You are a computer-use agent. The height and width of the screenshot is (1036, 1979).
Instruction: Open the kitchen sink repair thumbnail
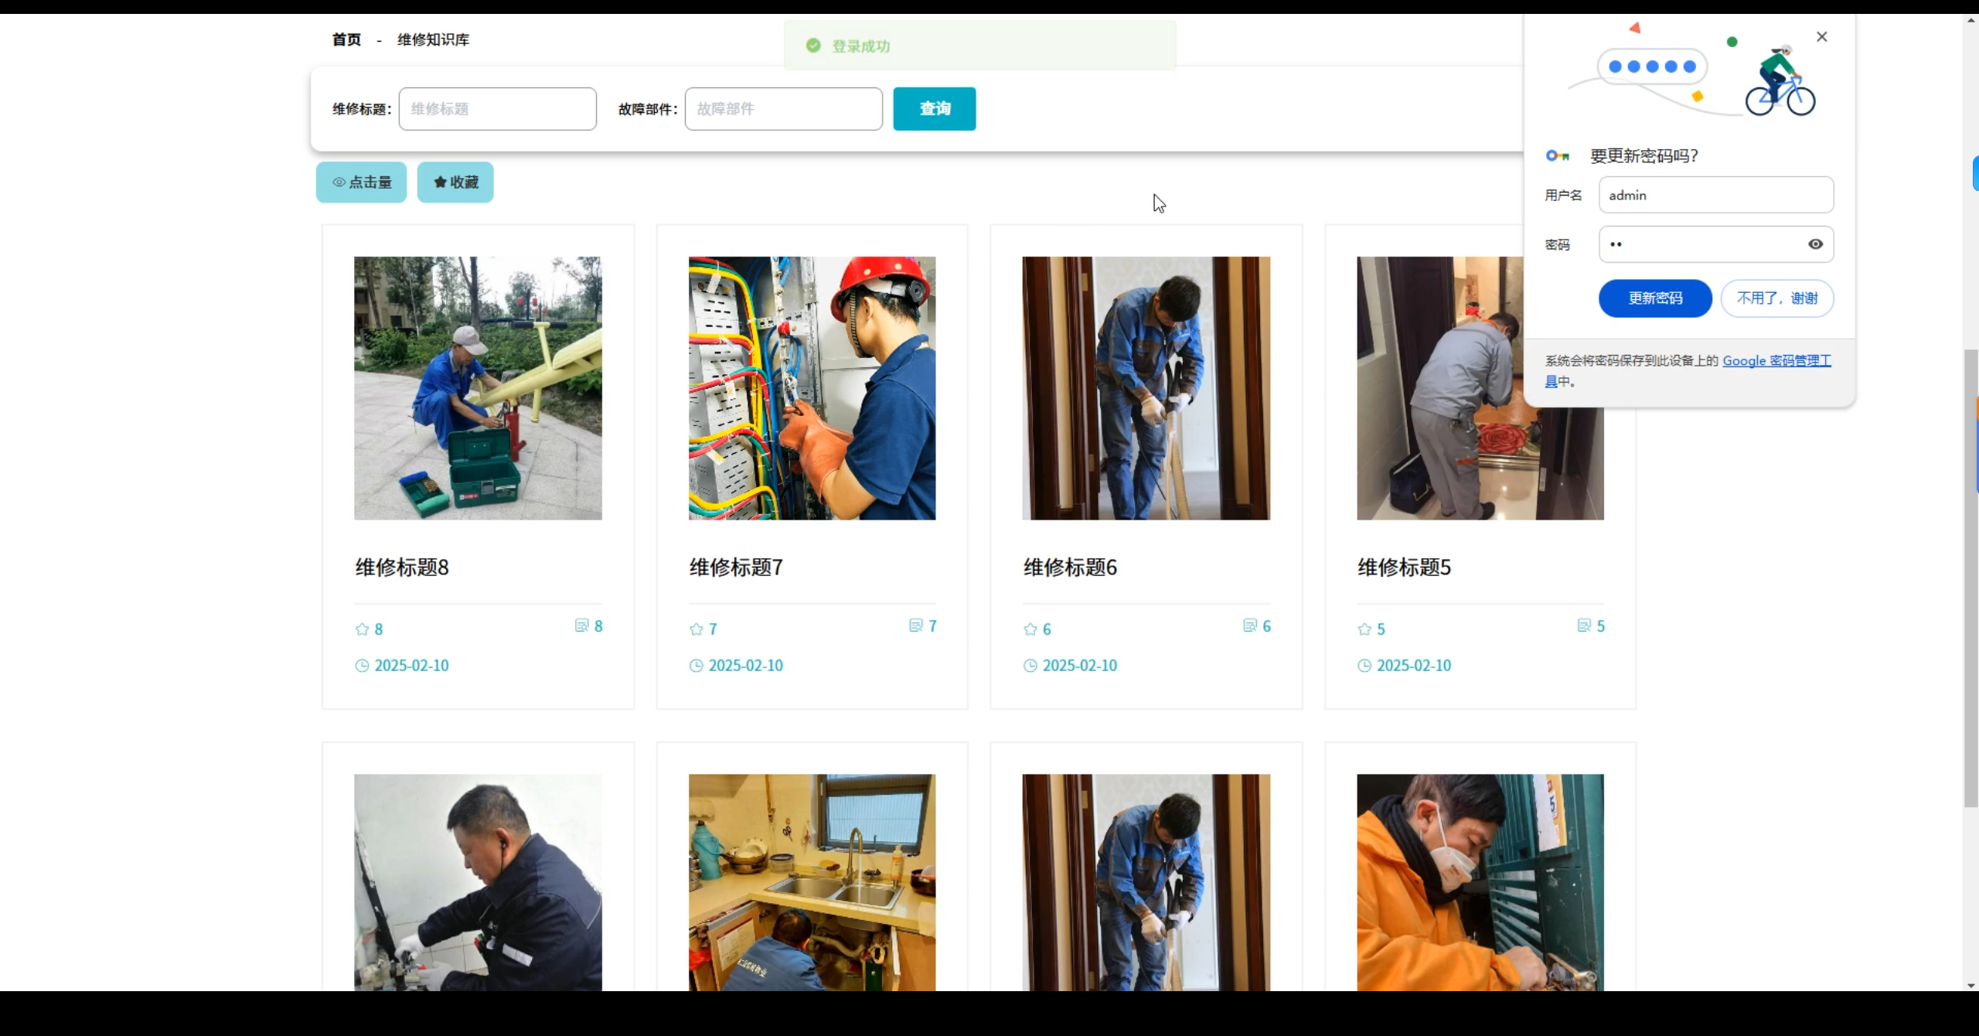click(812, 883)
